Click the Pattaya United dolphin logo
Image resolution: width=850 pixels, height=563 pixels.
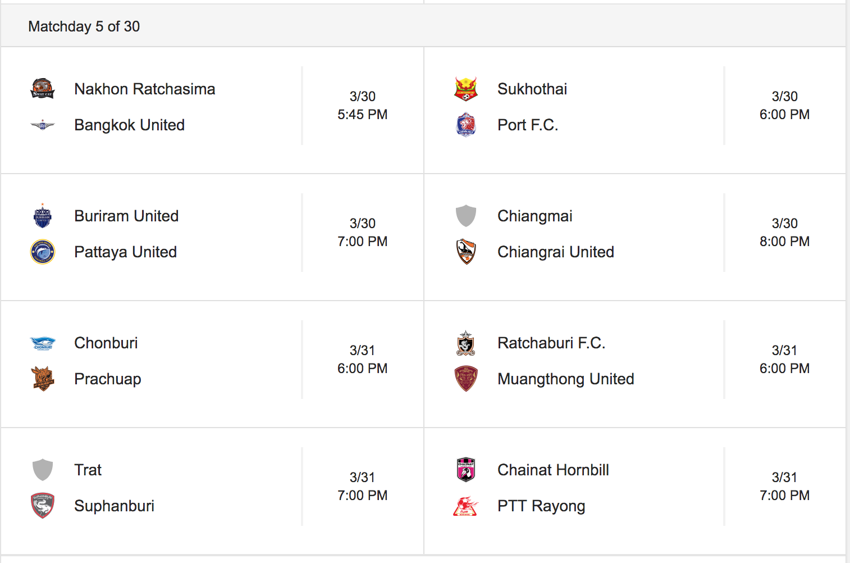click(43, 252)
